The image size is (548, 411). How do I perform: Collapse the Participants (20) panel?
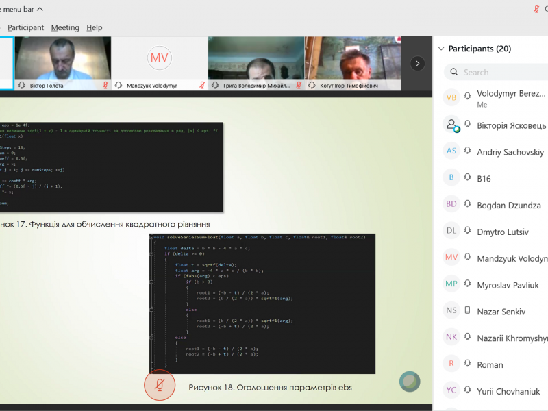[x=440, y=49]
